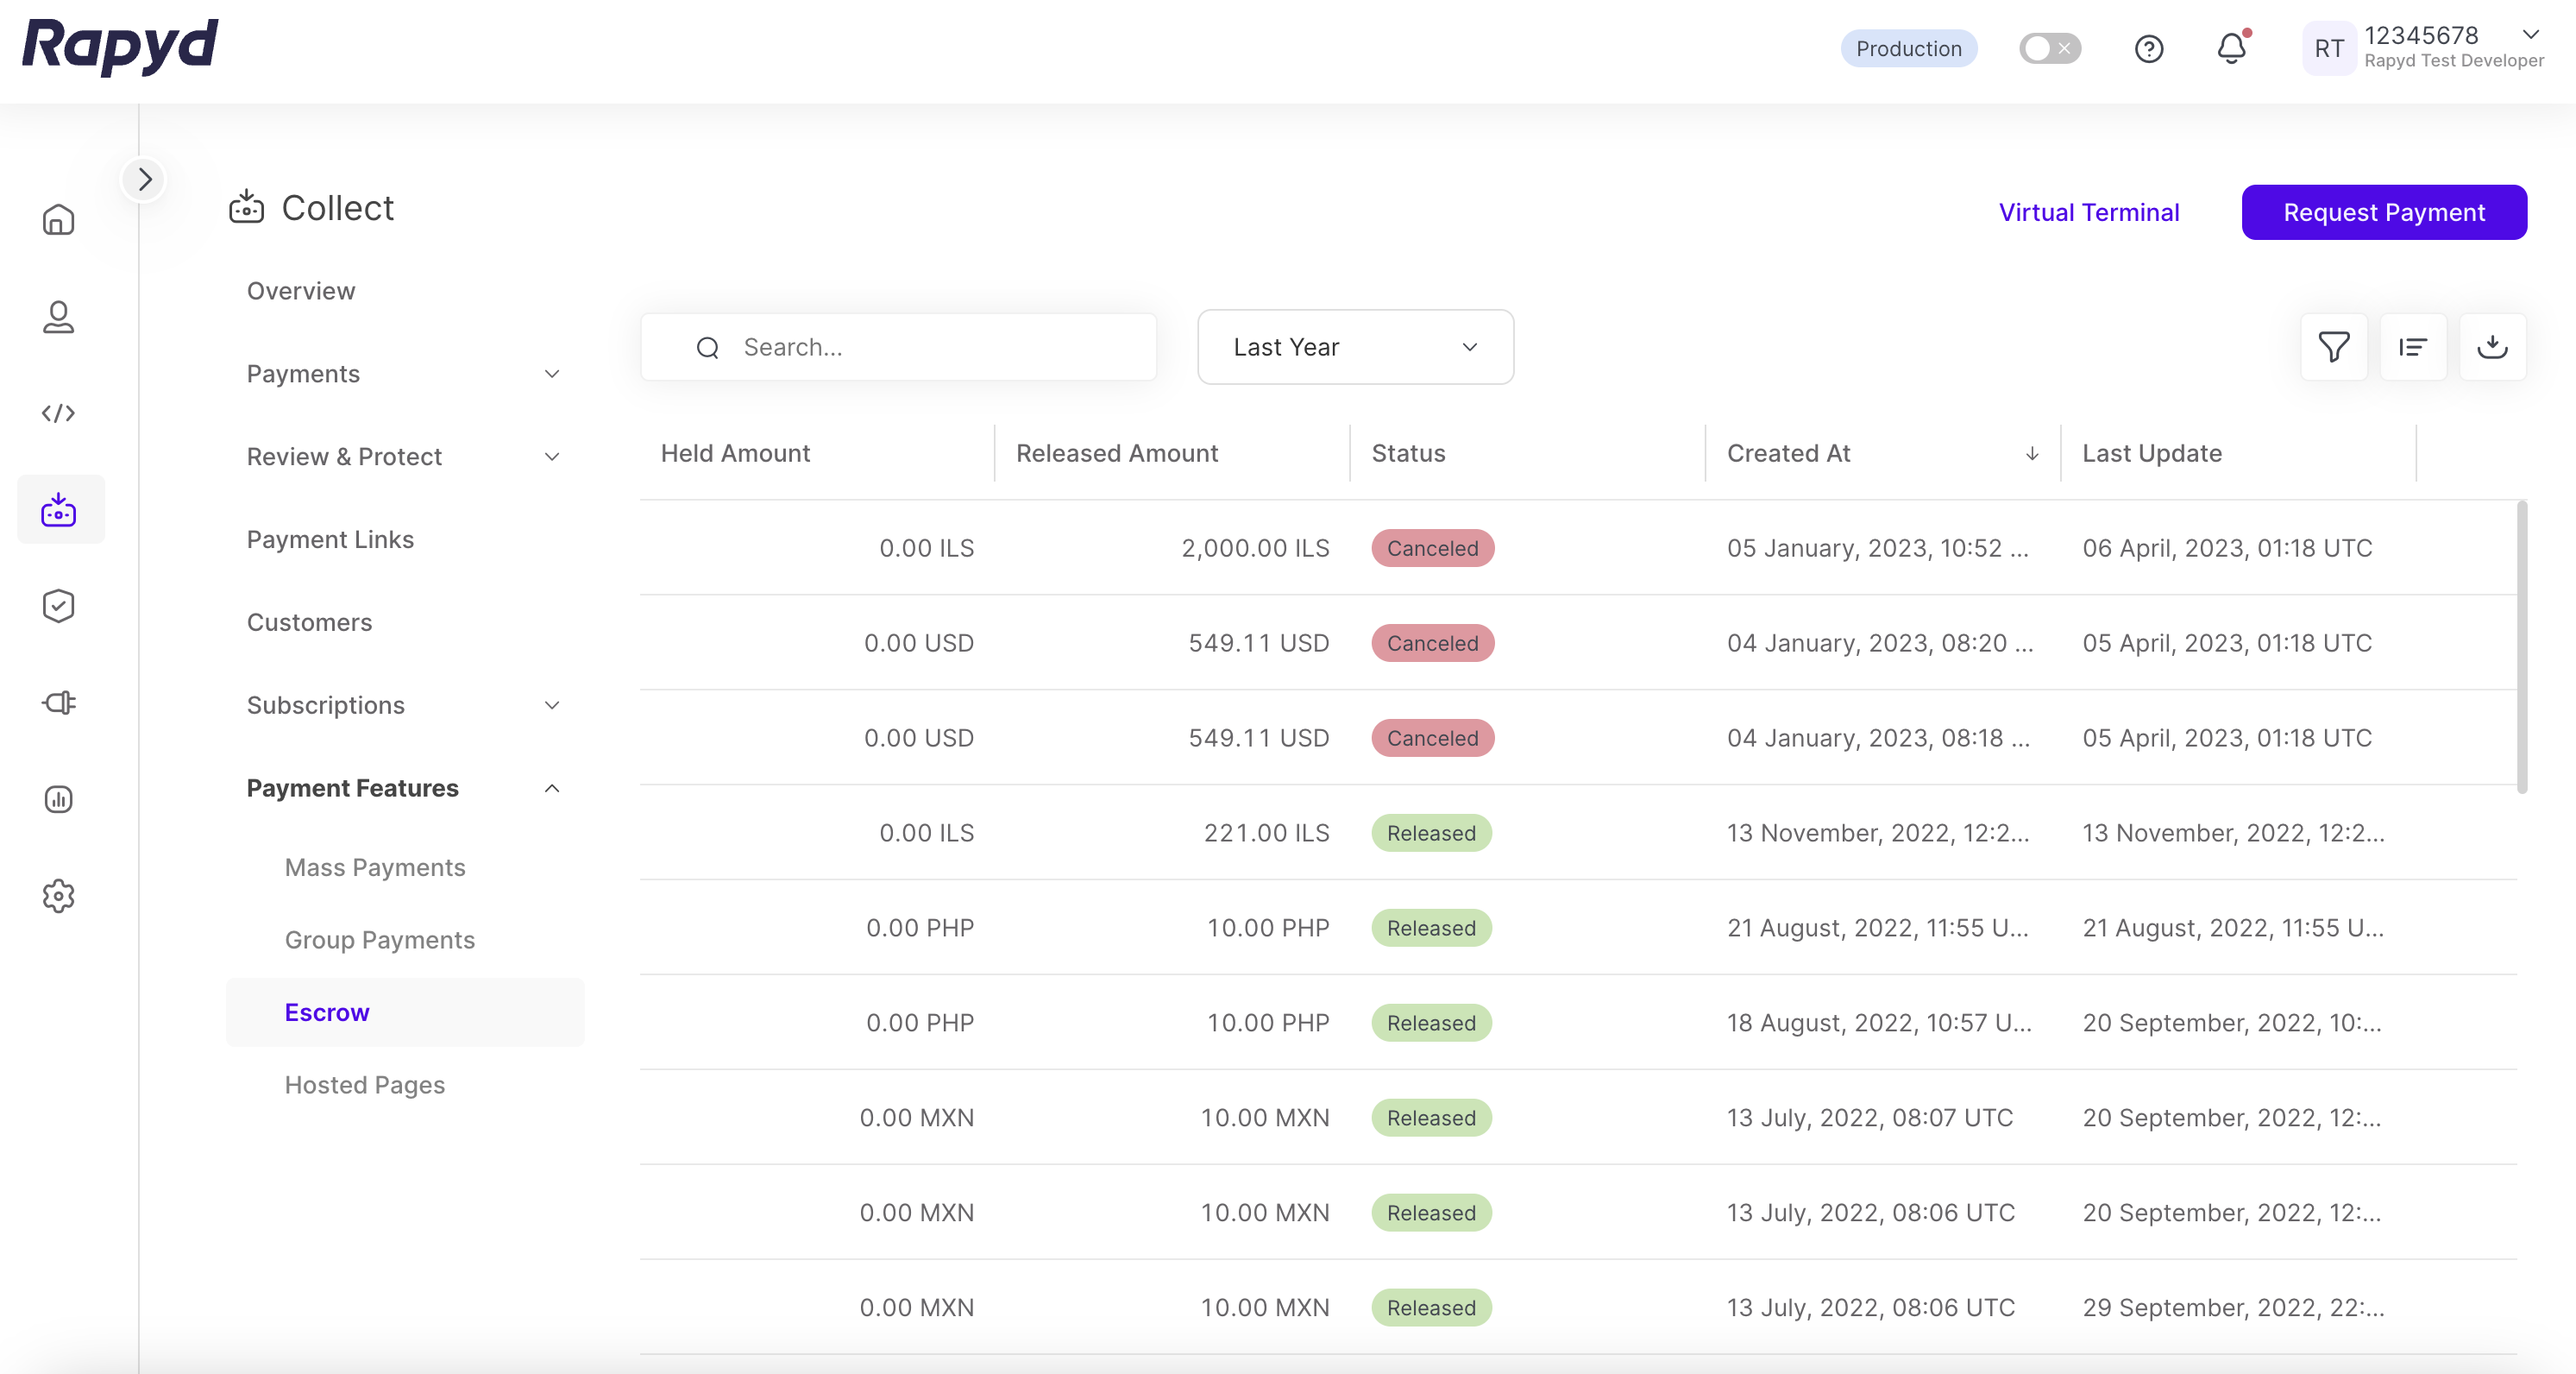The image size is (2576, 1374).
Task: Collapse the Payment Features section
Action: click(551, 789)
